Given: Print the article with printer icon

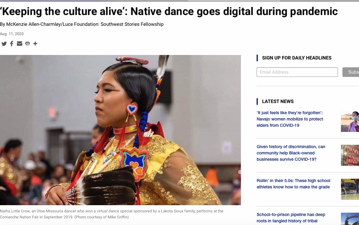Looking at the screenshot, I should tap(27, 44).
